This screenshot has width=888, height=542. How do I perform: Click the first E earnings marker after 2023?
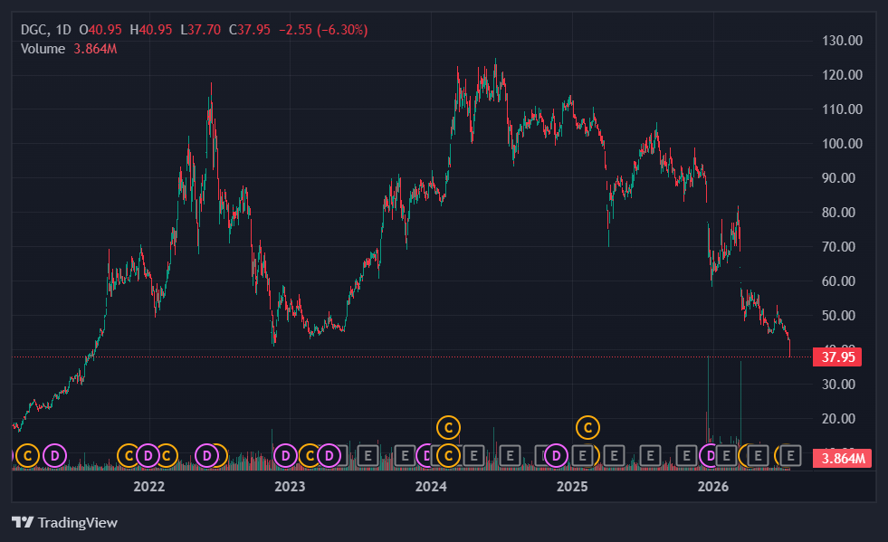point(368,455)
